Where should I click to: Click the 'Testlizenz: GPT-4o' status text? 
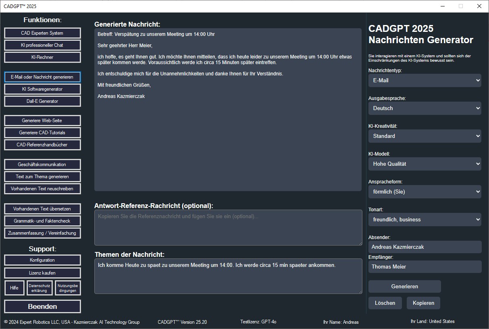click(258, 322)
